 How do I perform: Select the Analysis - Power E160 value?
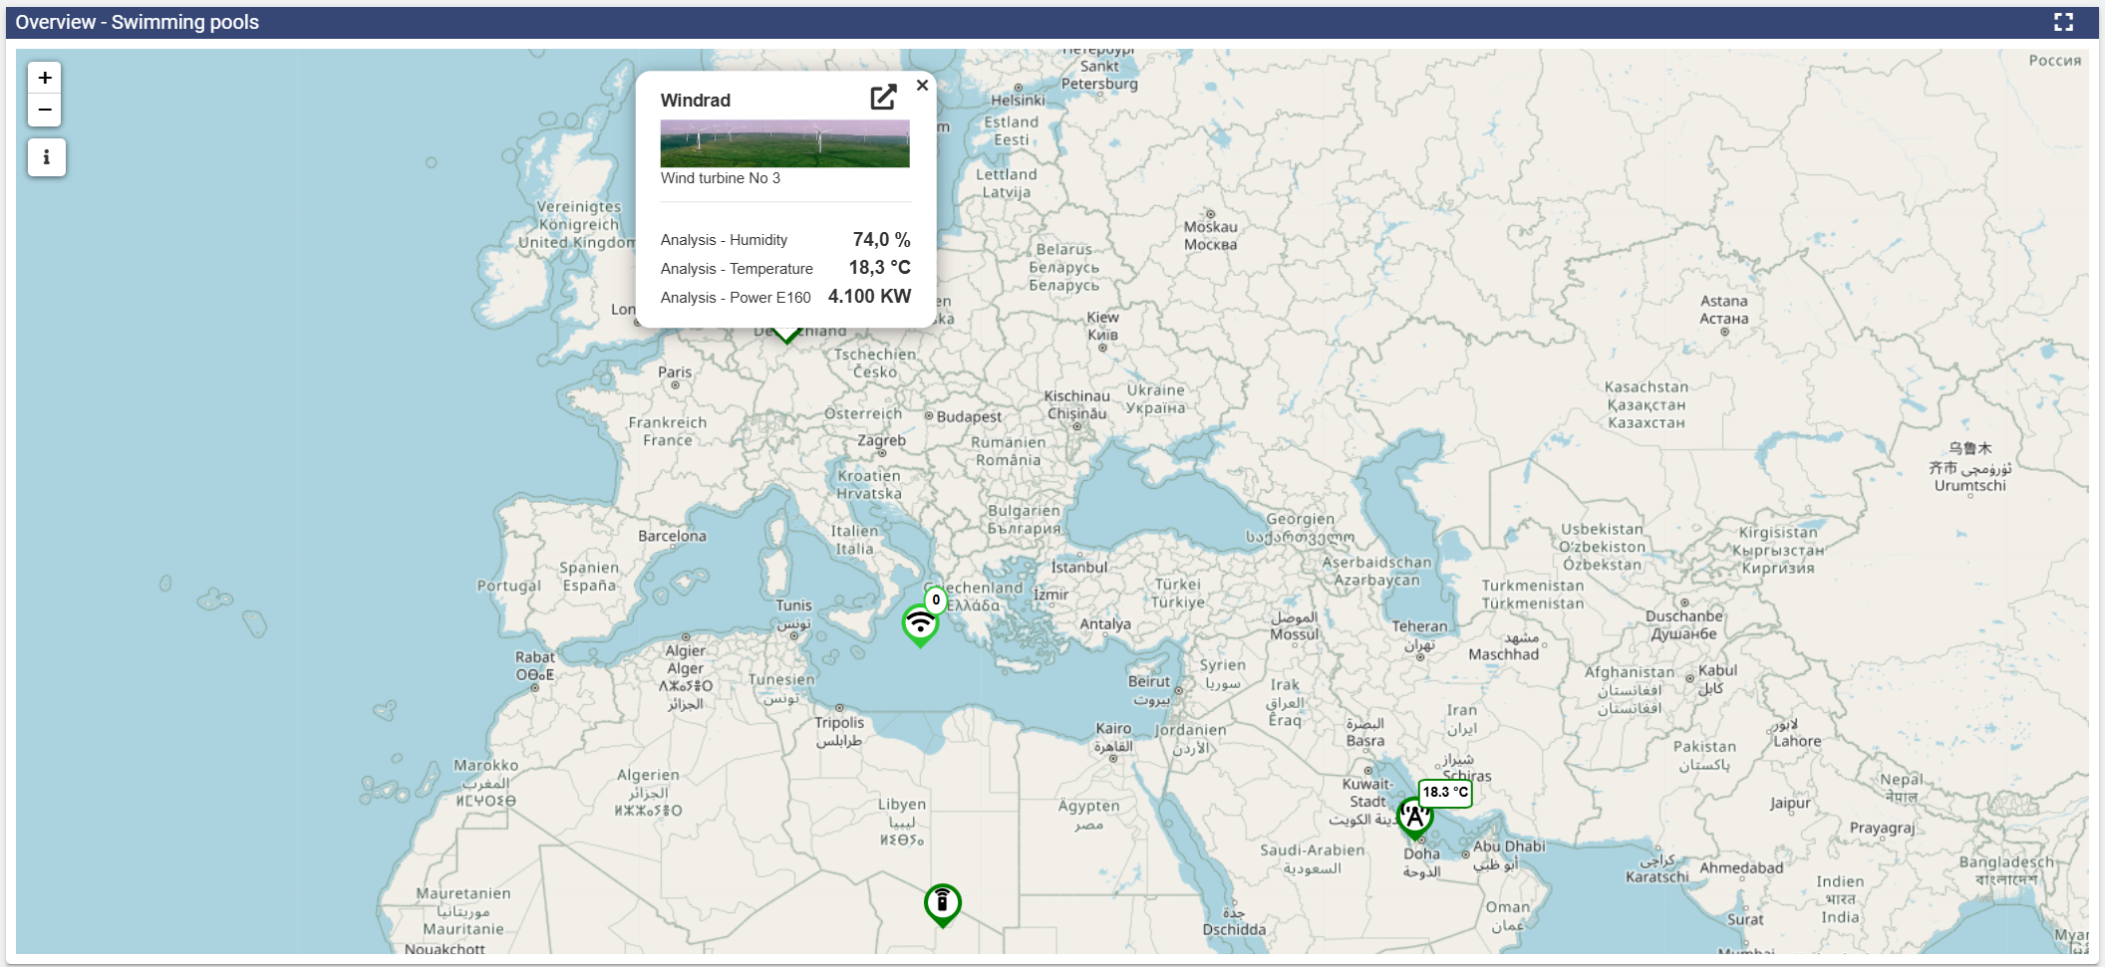click(x=869, y=297)
